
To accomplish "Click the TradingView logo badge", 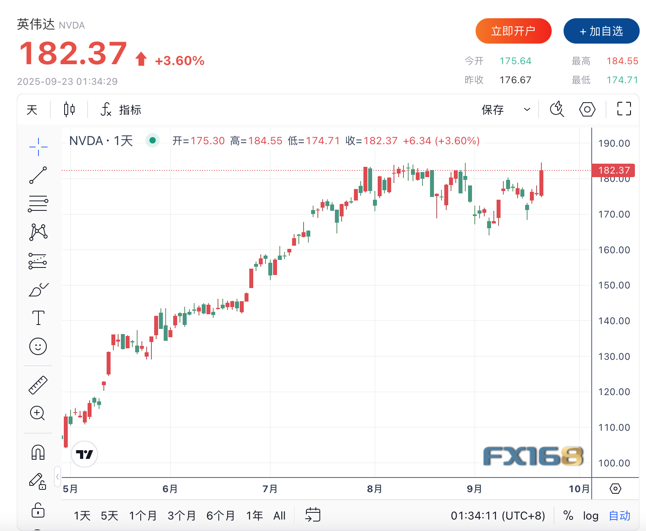I will 84,454.
